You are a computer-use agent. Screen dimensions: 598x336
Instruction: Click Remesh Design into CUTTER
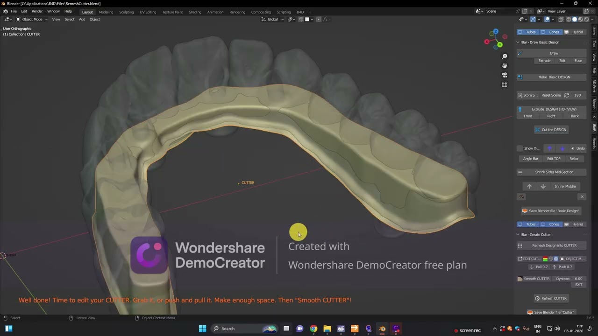(x=551, y=245)
